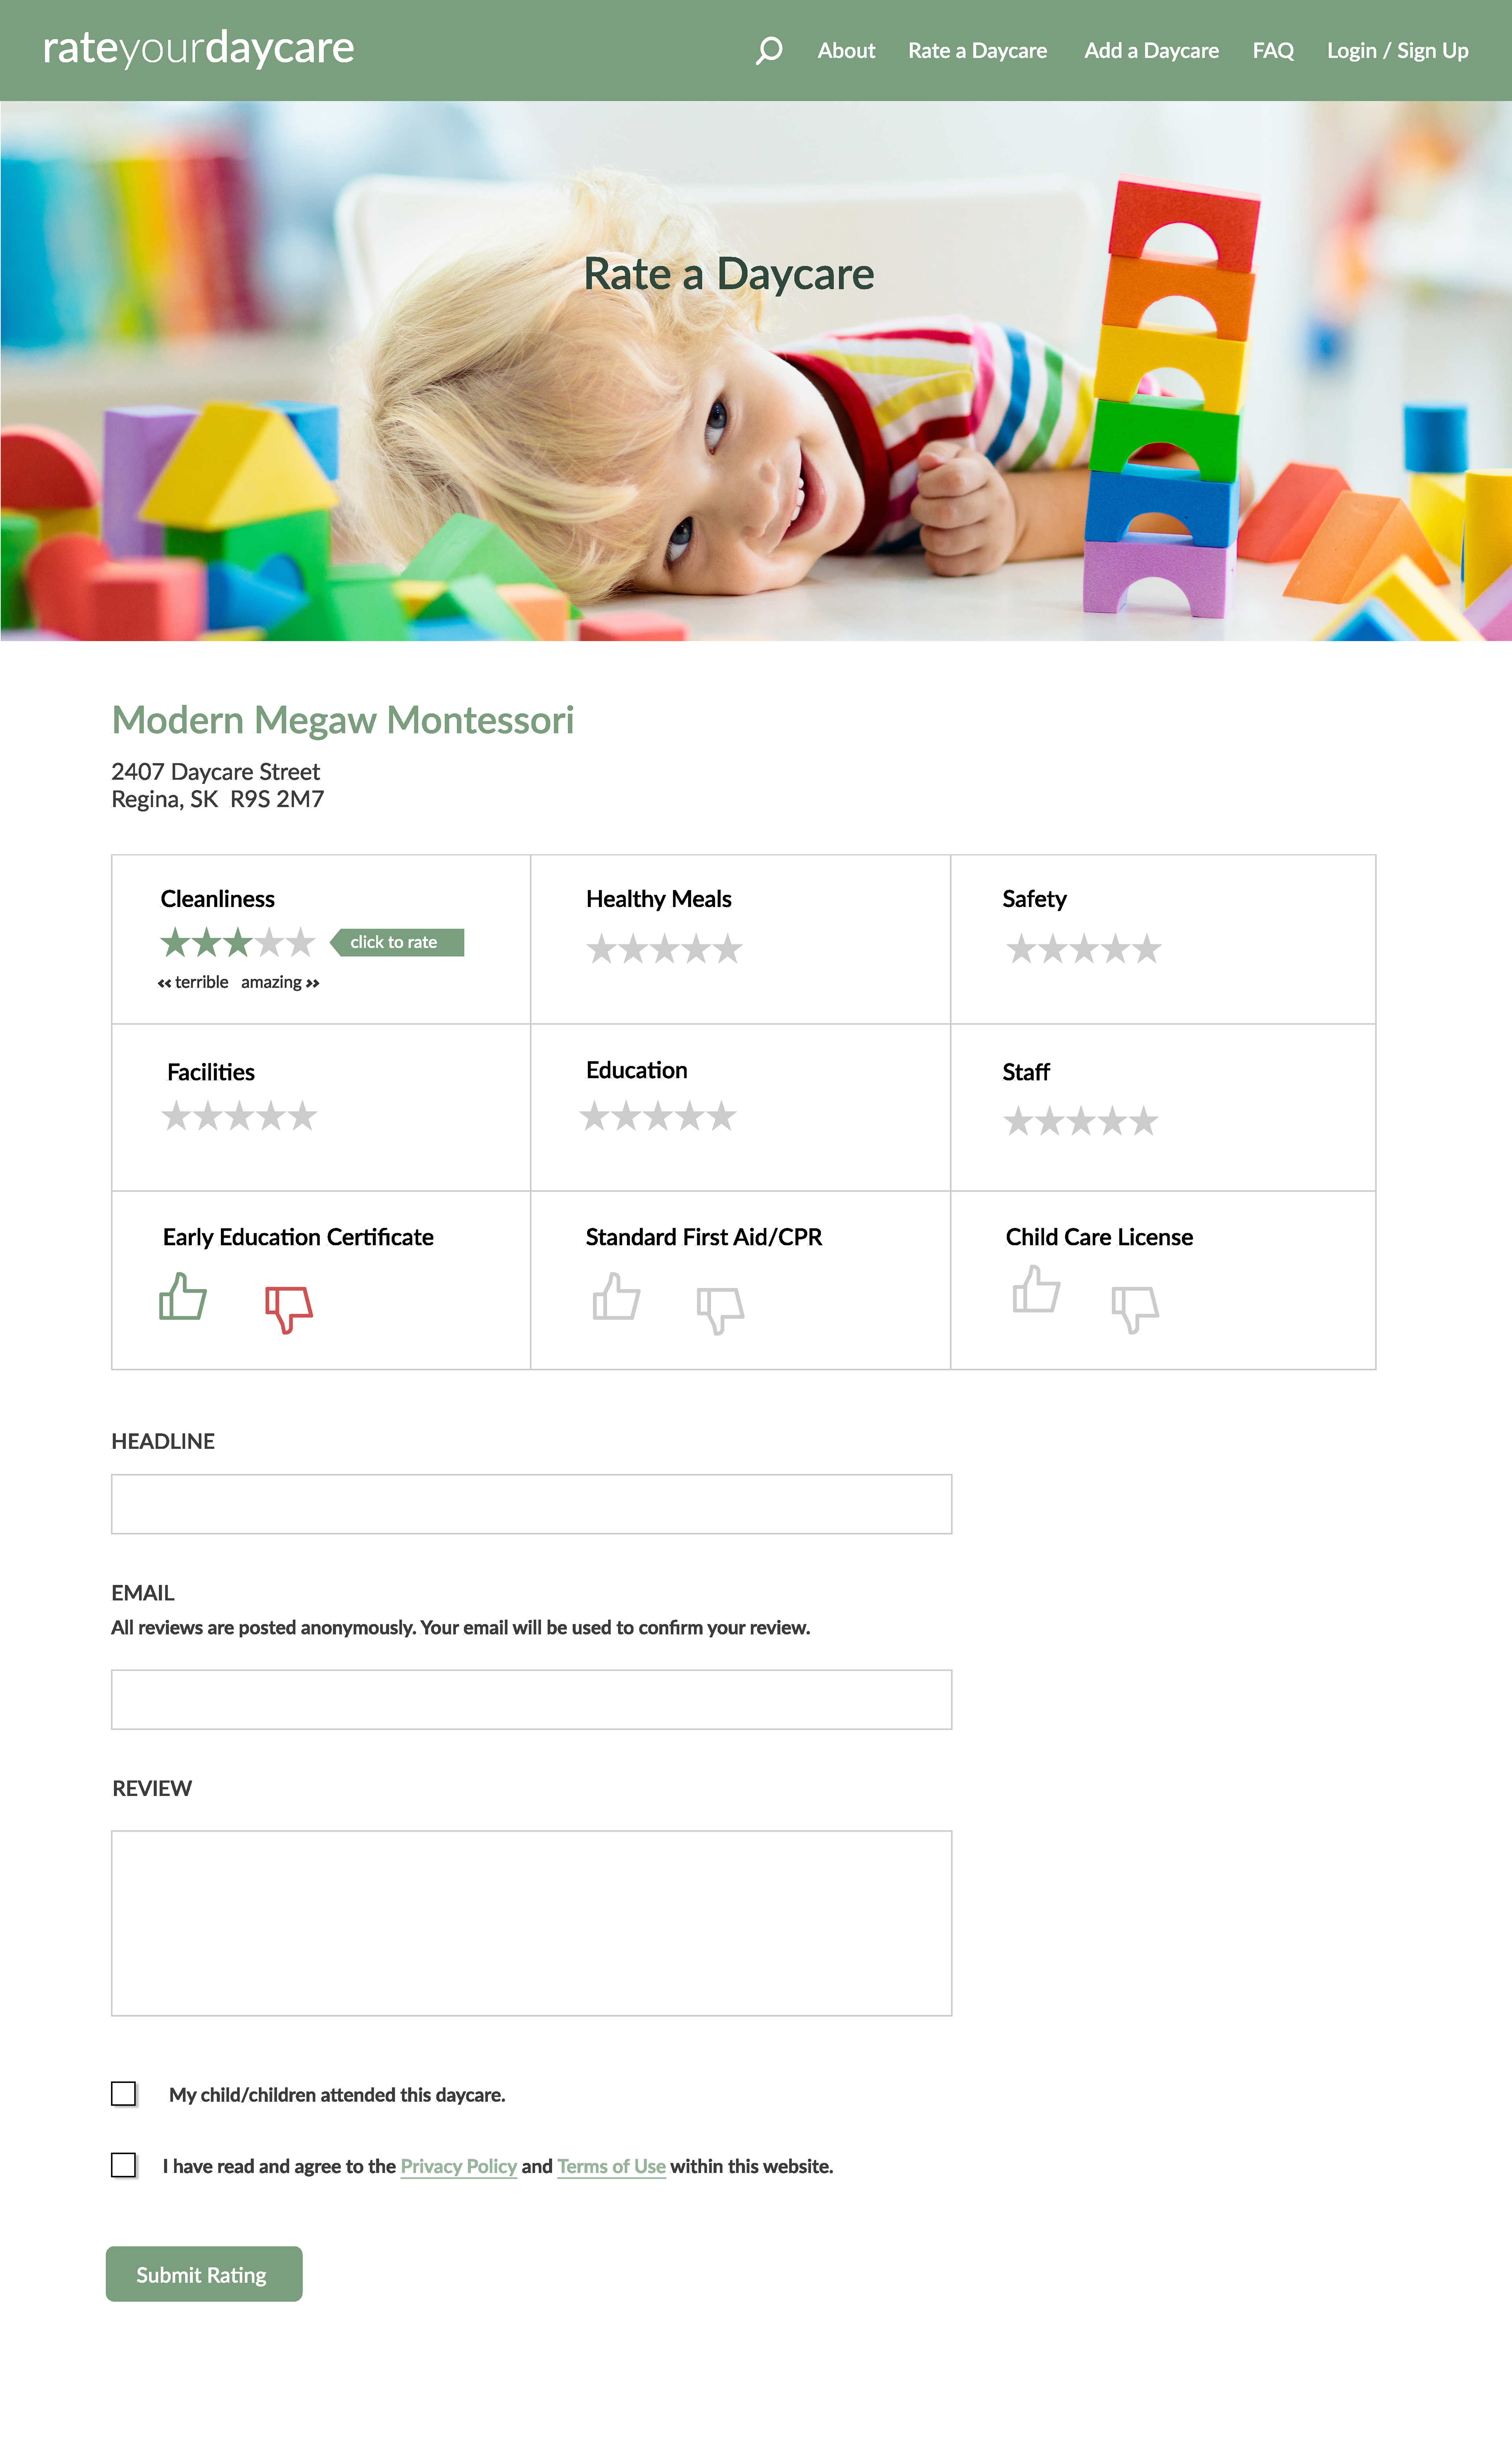1512x2461 pixels.
Task: Open the About menu item
Action: point(846,50)
